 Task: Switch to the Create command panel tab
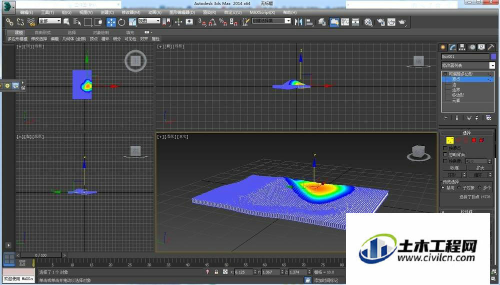[443, 47]
